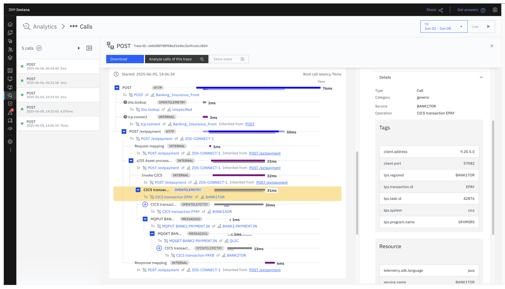The height and width of the screenshot is (289, 505).
Task: Open the Settings gear in the sidebar
Action: (x=10, y=142)
